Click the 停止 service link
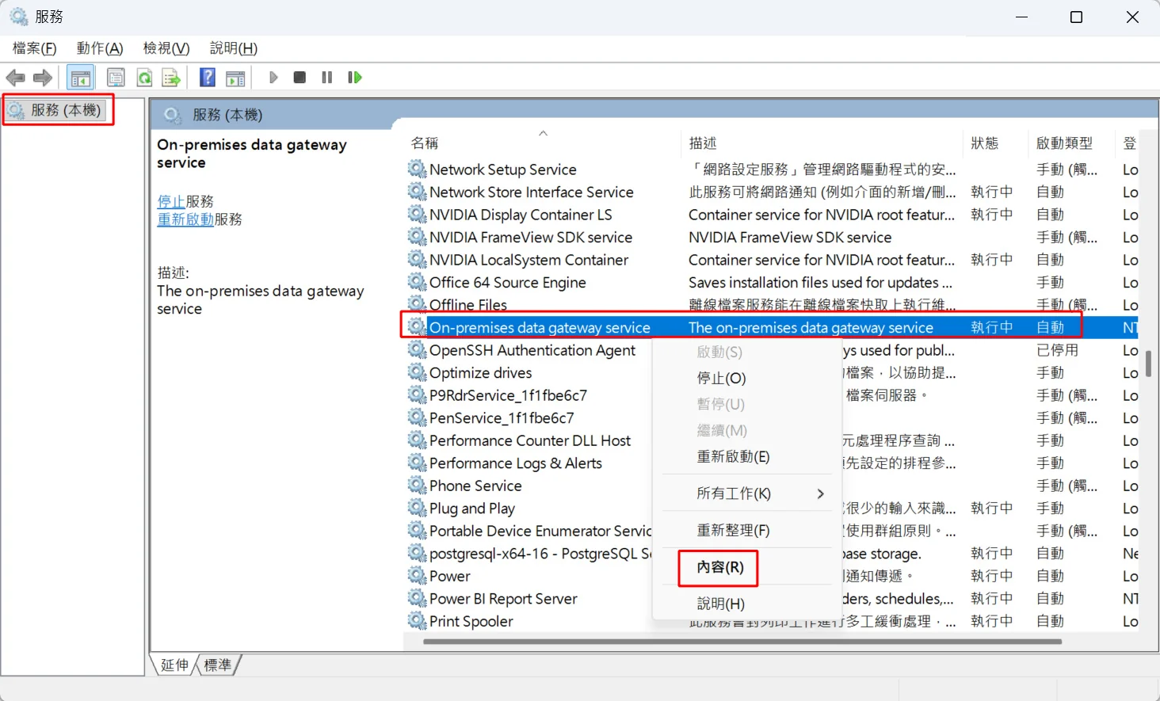The width and height of the screenshot is (1160, 701). point(171,201)
